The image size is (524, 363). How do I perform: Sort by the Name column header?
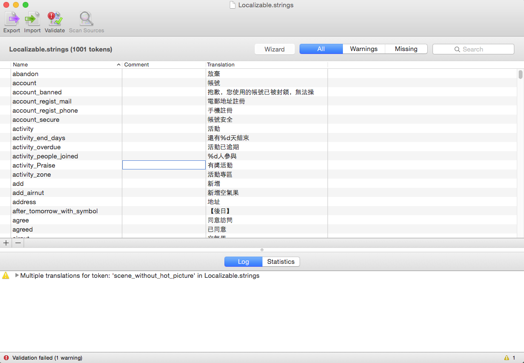tap(65, 65)
